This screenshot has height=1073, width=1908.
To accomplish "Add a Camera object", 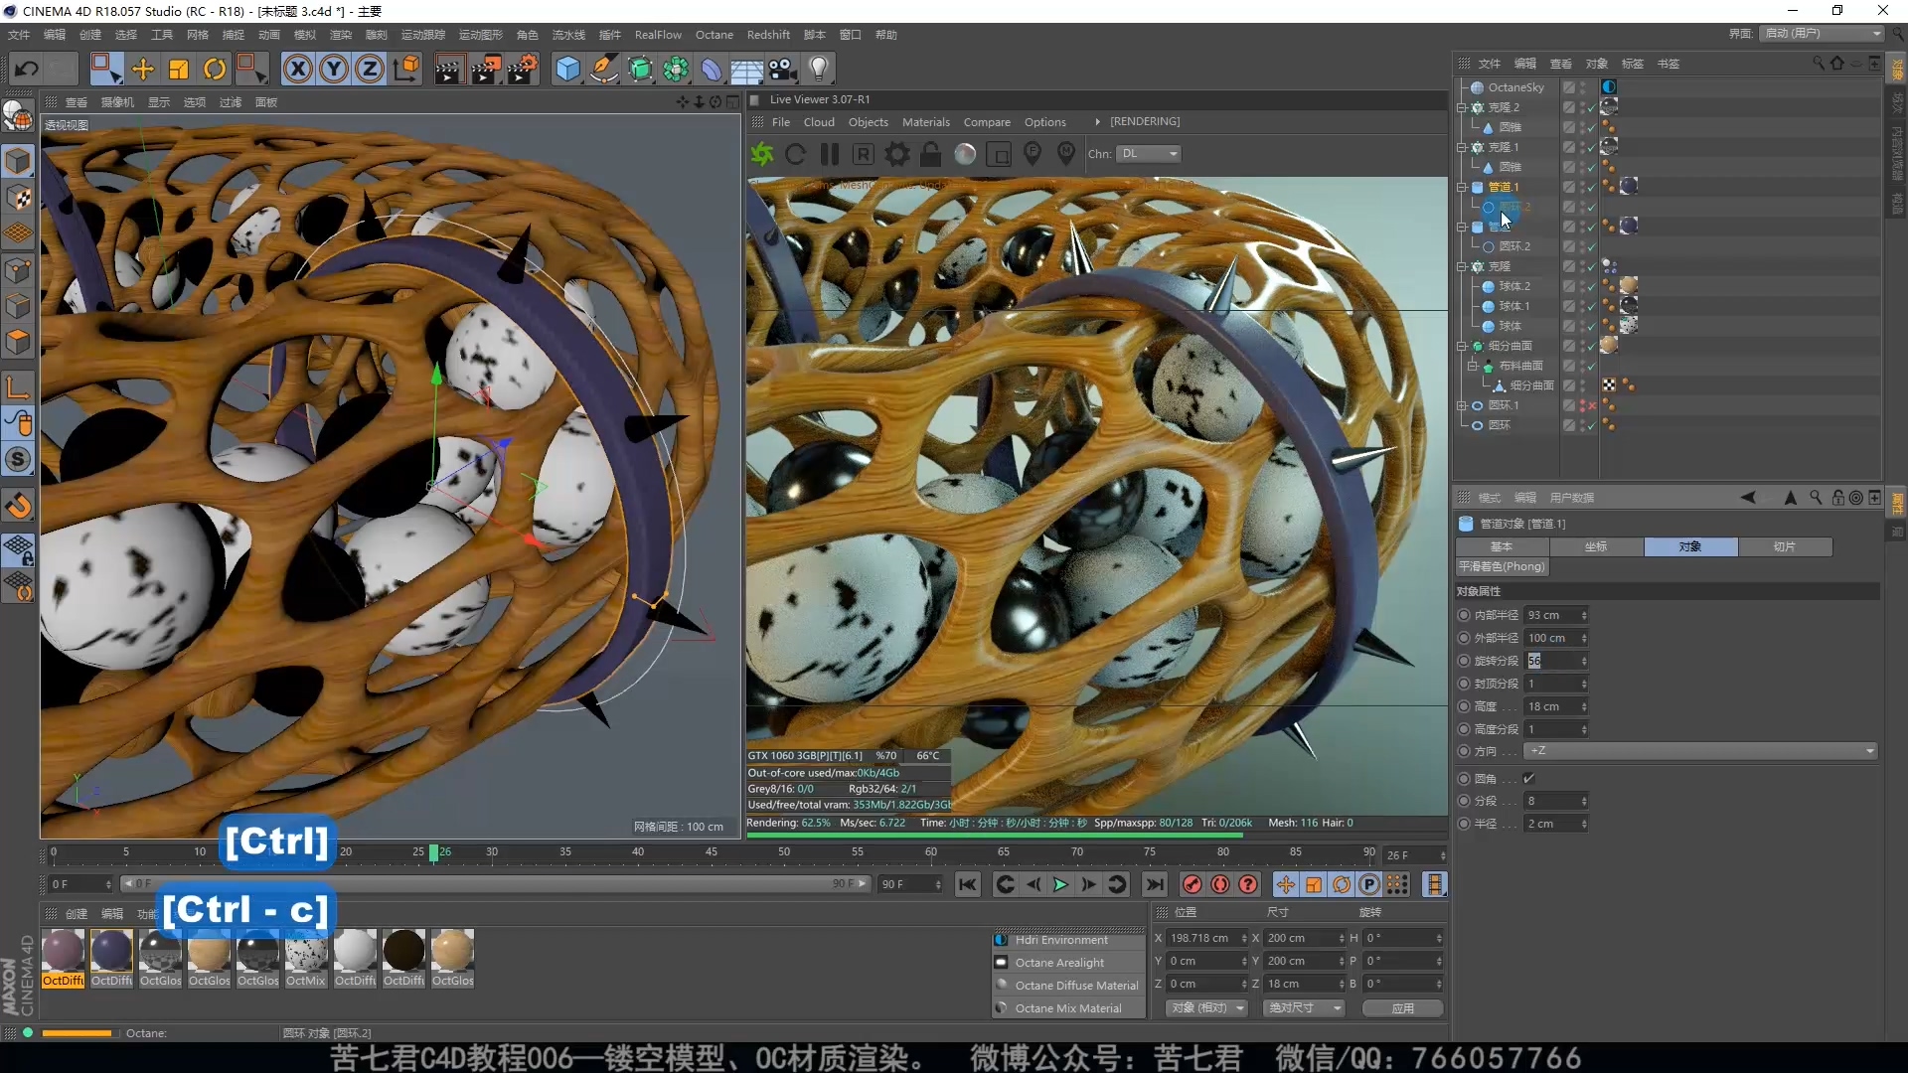I will pos(783,69).
